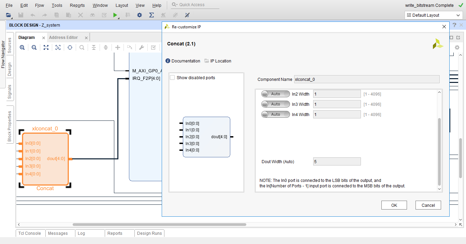The image size is (466, 244).
Task: Open Settings via the gear toolbar icon
Action: coord(139,15)
